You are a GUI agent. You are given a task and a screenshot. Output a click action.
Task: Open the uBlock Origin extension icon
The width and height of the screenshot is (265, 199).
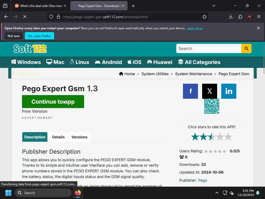249,17
